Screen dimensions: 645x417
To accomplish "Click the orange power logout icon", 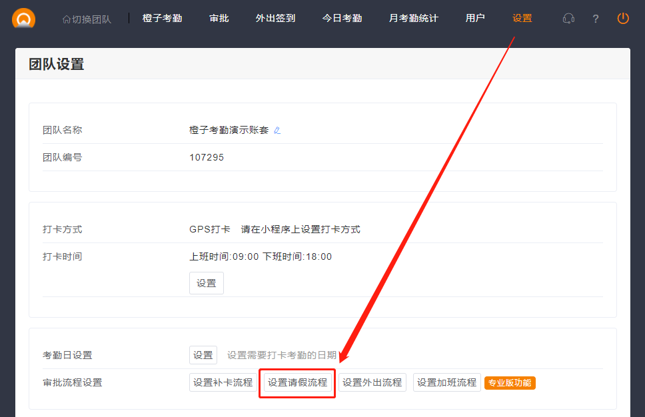I will point(623,19).
